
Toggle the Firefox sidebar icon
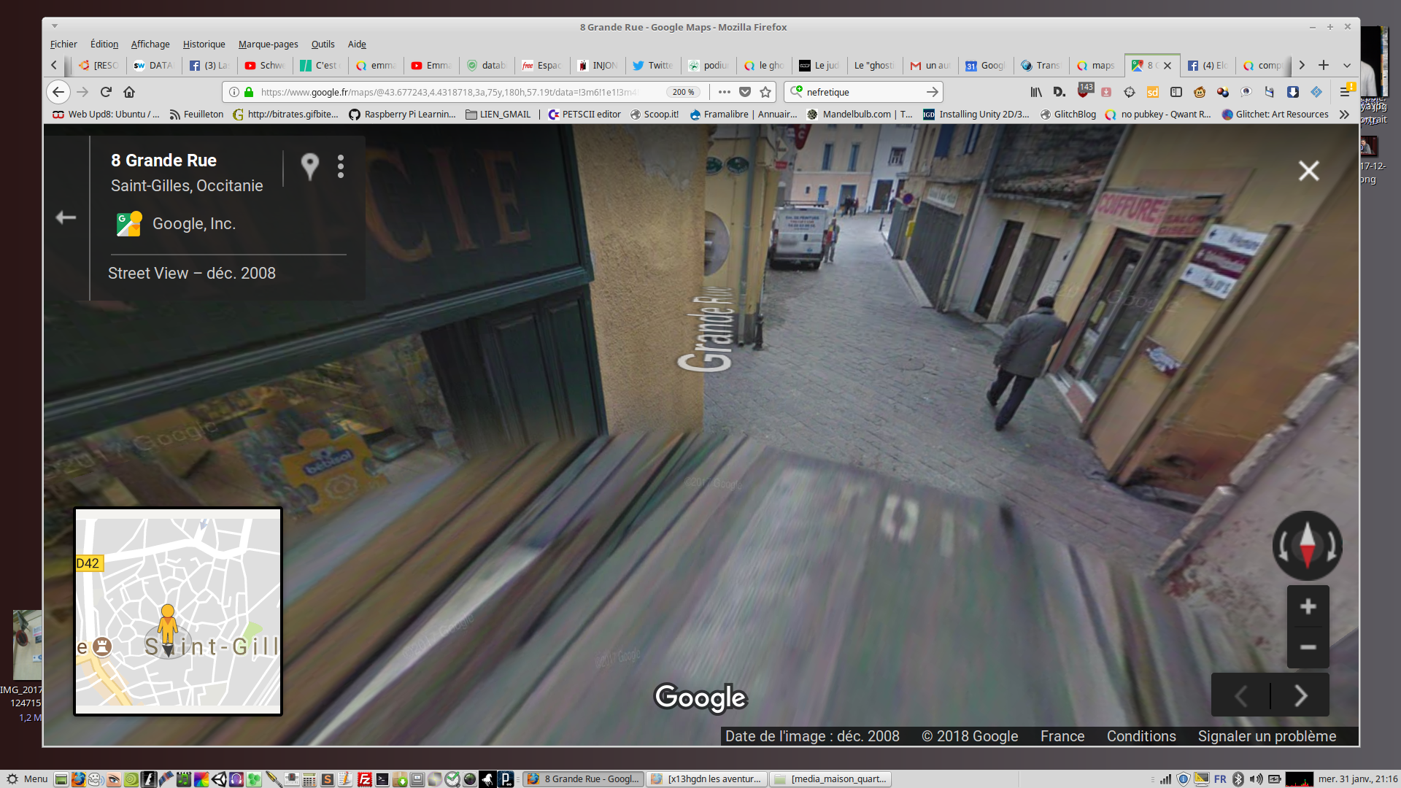pos(1176,92)
